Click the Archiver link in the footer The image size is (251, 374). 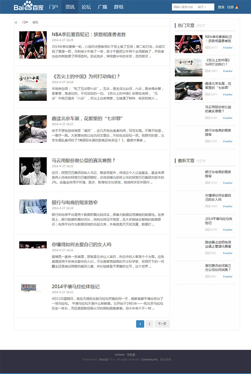coord(120,355)
